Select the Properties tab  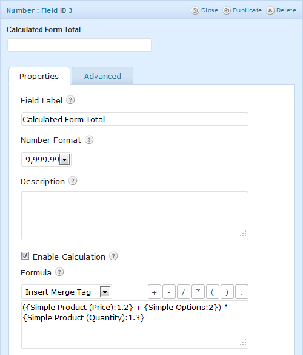click(x=39, y=76)
